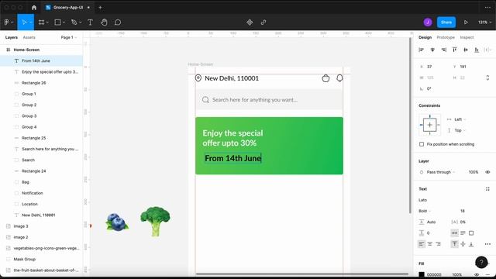This screenshot has width=496, height=279.
Task: Switch to the Prototype tab
Action: pyautogui.click(x=446, y=37)
